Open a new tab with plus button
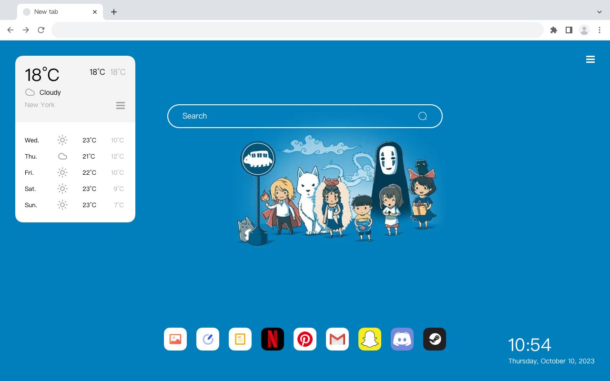This screenshot has width=610, height=381. point(113,12)
